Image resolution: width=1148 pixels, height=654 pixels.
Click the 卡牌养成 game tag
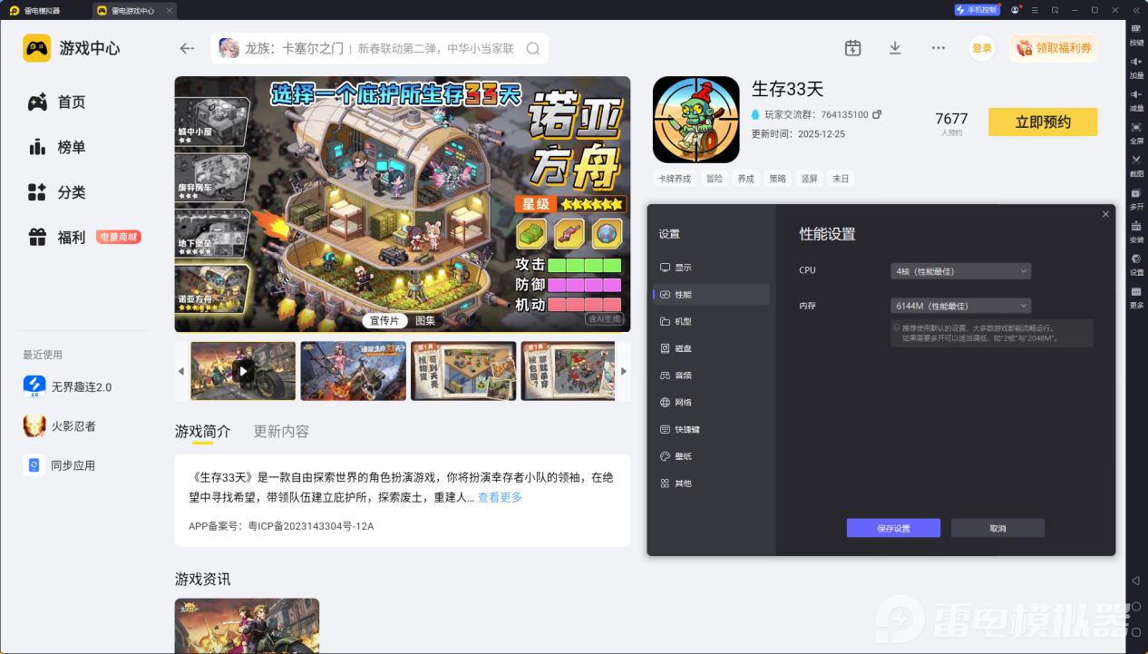[674, 179]
